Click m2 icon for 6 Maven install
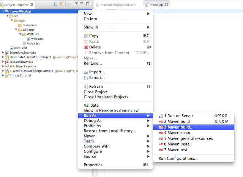This screenshot has height=177, width=243. (x=161, y=144)
